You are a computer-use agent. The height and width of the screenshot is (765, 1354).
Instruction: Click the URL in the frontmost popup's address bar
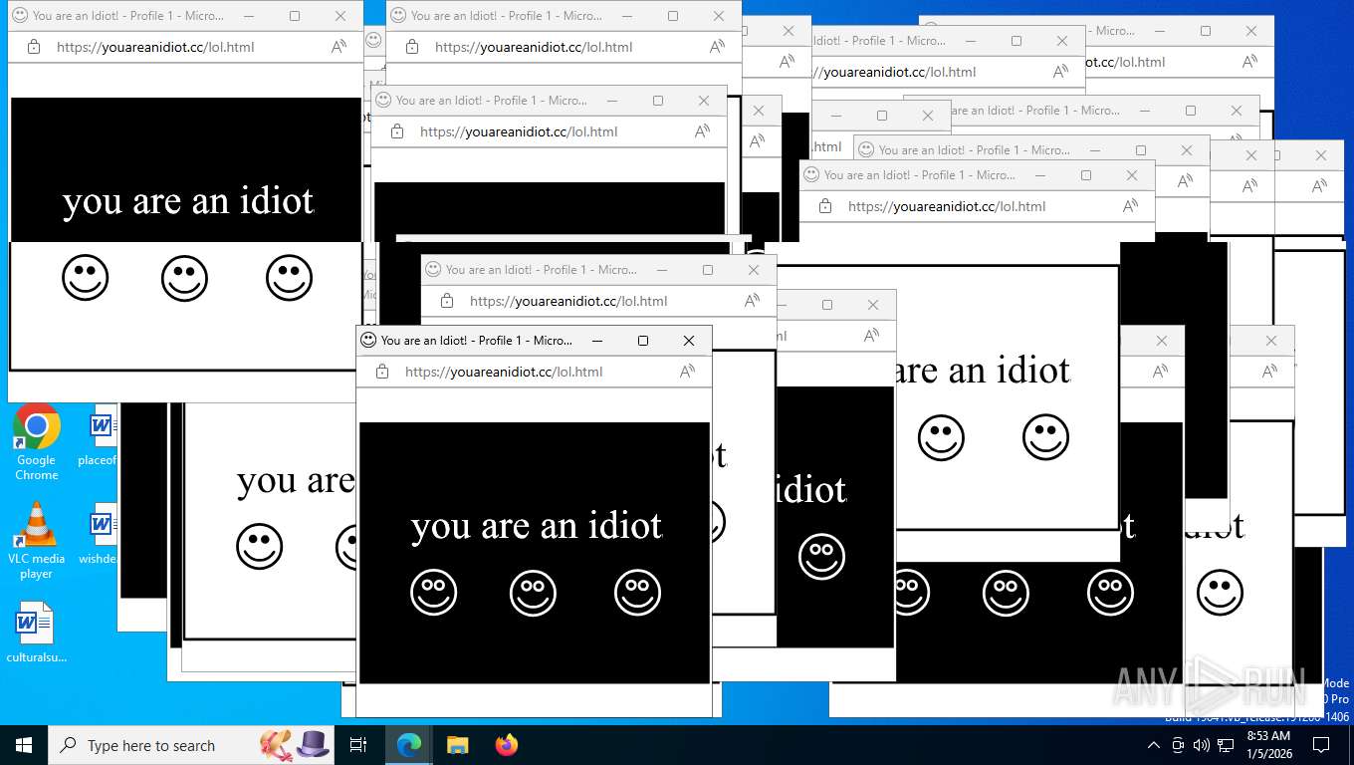click(504, 372)
